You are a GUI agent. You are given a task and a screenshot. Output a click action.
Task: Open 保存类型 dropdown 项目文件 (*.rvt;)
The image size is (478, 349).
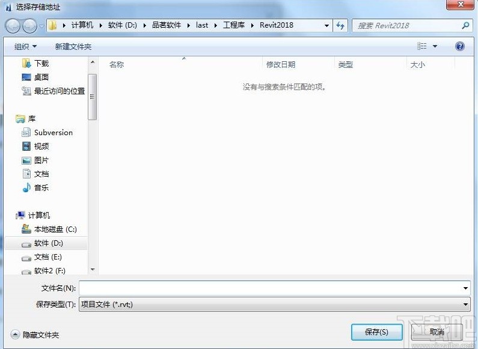pos(275,304)
